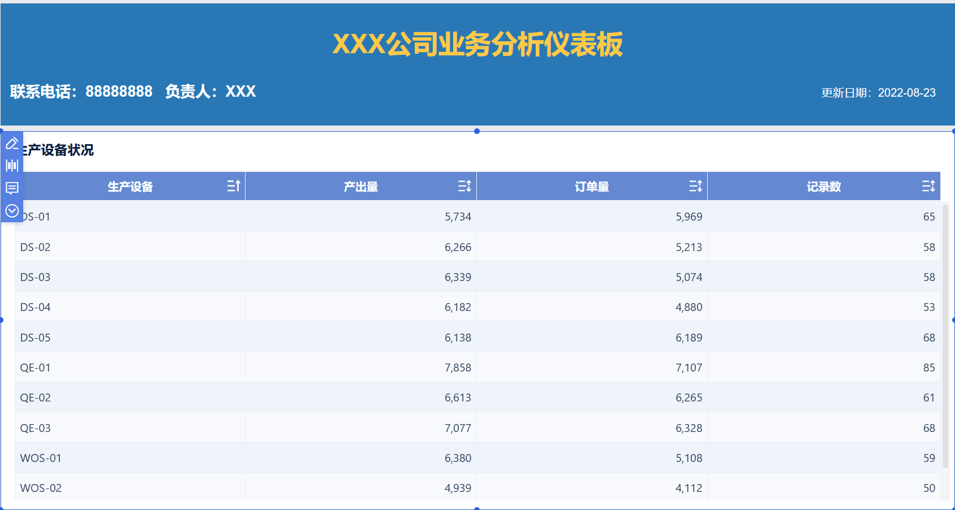
Task: Select the 负责人：XXX label
Action: point(210,92)
